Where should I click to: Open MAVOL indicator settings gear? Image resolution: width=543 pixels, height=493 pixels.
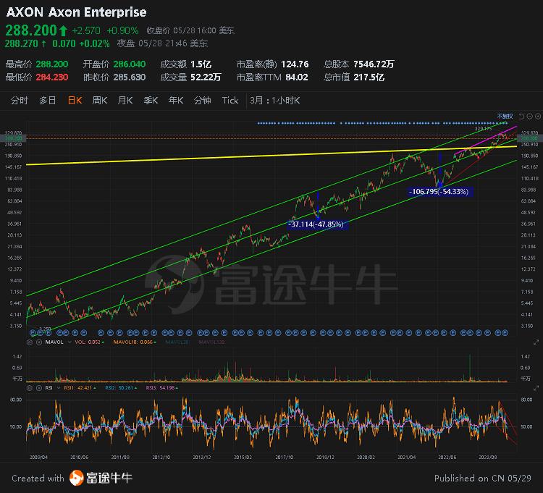pyautogui.click(x=30, y=342)
